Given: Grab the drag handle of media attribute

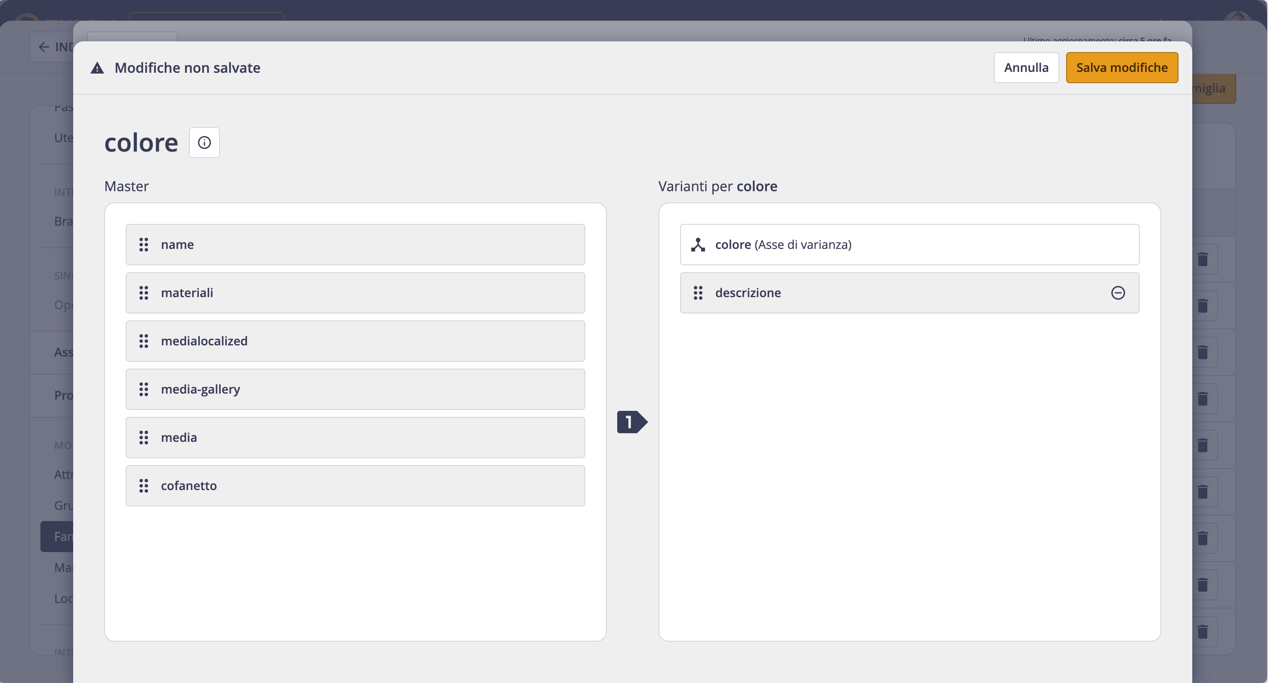Looking at the screenshot, I should pyautogui.click(x=144, y=438).
